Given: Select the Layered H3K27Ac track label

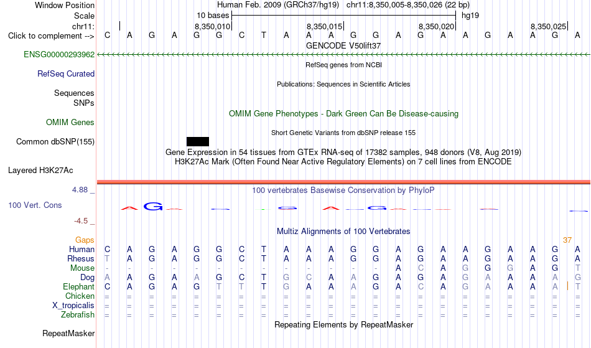Looking at the screenshot, I should pos(40,171).
